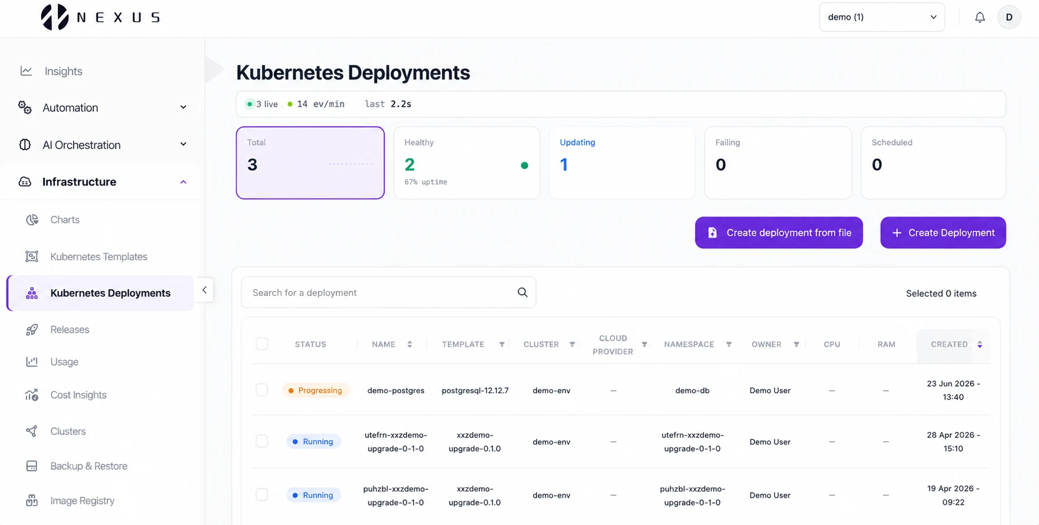Focus the Search for a deployment field
This screenshot has width=1039, height=525.
pyautogui.click(x=388, y=293)
